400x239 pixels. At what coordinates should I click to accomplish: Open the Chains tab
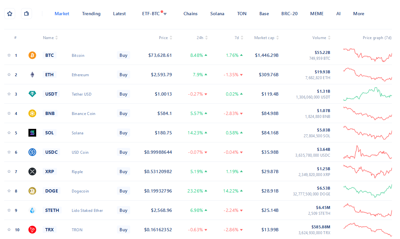191,14
